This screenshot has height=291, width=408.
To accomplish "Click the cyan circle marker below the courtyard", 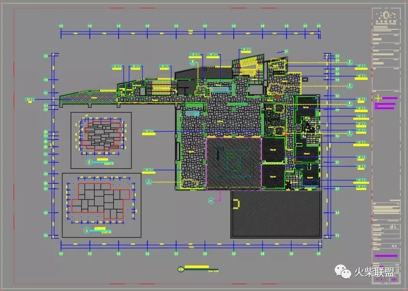I will tap(211, 201).
